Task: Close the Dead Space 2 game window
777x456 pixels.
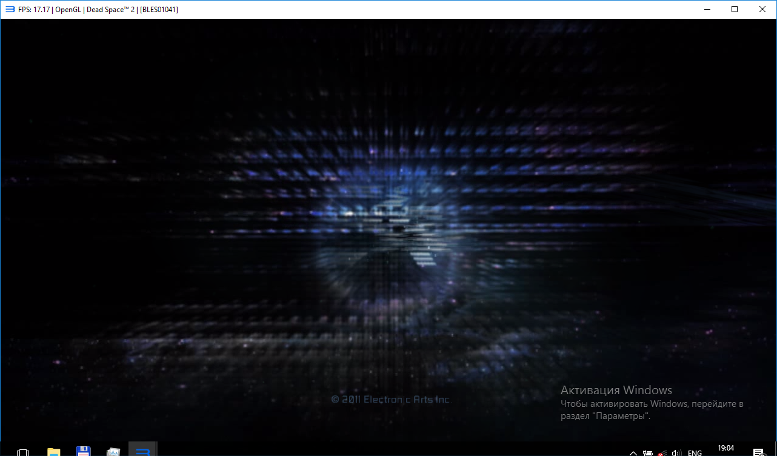Action: coord(762,9)
